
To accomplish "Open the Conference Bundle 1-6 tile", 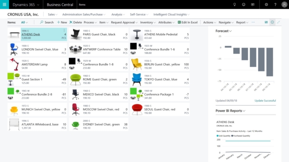I will [x=160, y=49].
